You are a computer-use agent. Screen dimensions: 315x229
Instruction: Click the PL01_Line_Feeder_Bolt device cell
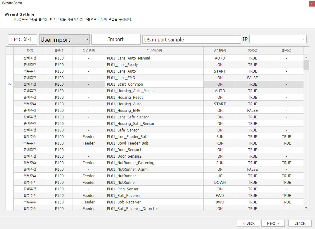[154, 137]
